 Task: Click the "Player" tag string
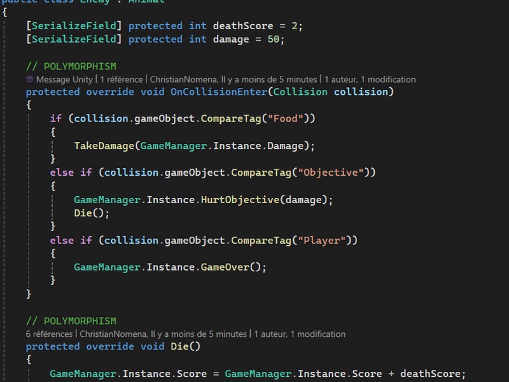pos(324,240)
